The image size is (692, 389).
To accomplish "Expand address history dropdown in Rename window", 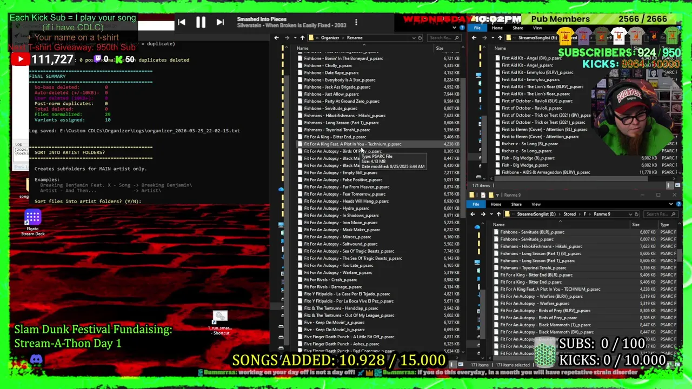I will click(x=414, y=38).
